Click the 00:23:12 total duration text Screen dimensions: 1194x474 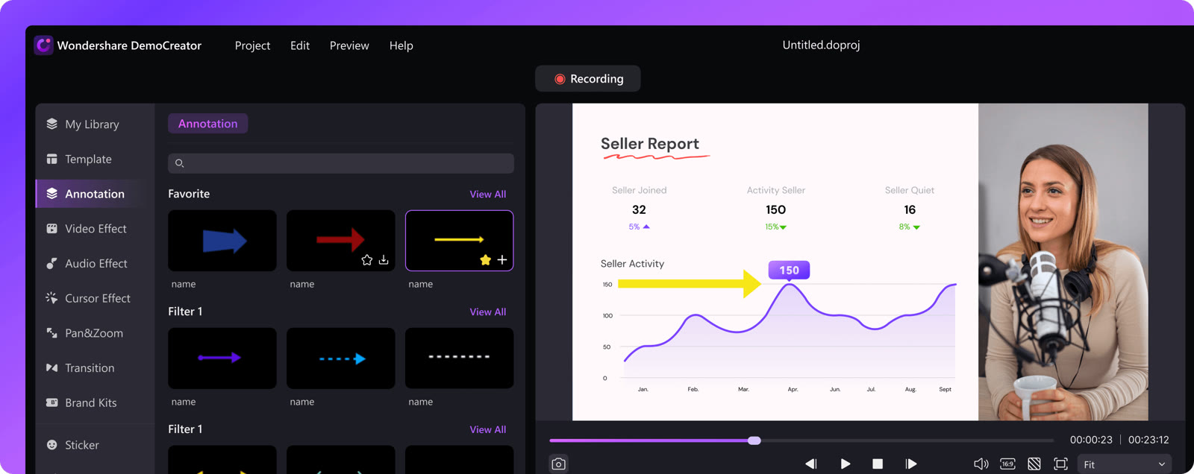click(x=1148, y=440)
